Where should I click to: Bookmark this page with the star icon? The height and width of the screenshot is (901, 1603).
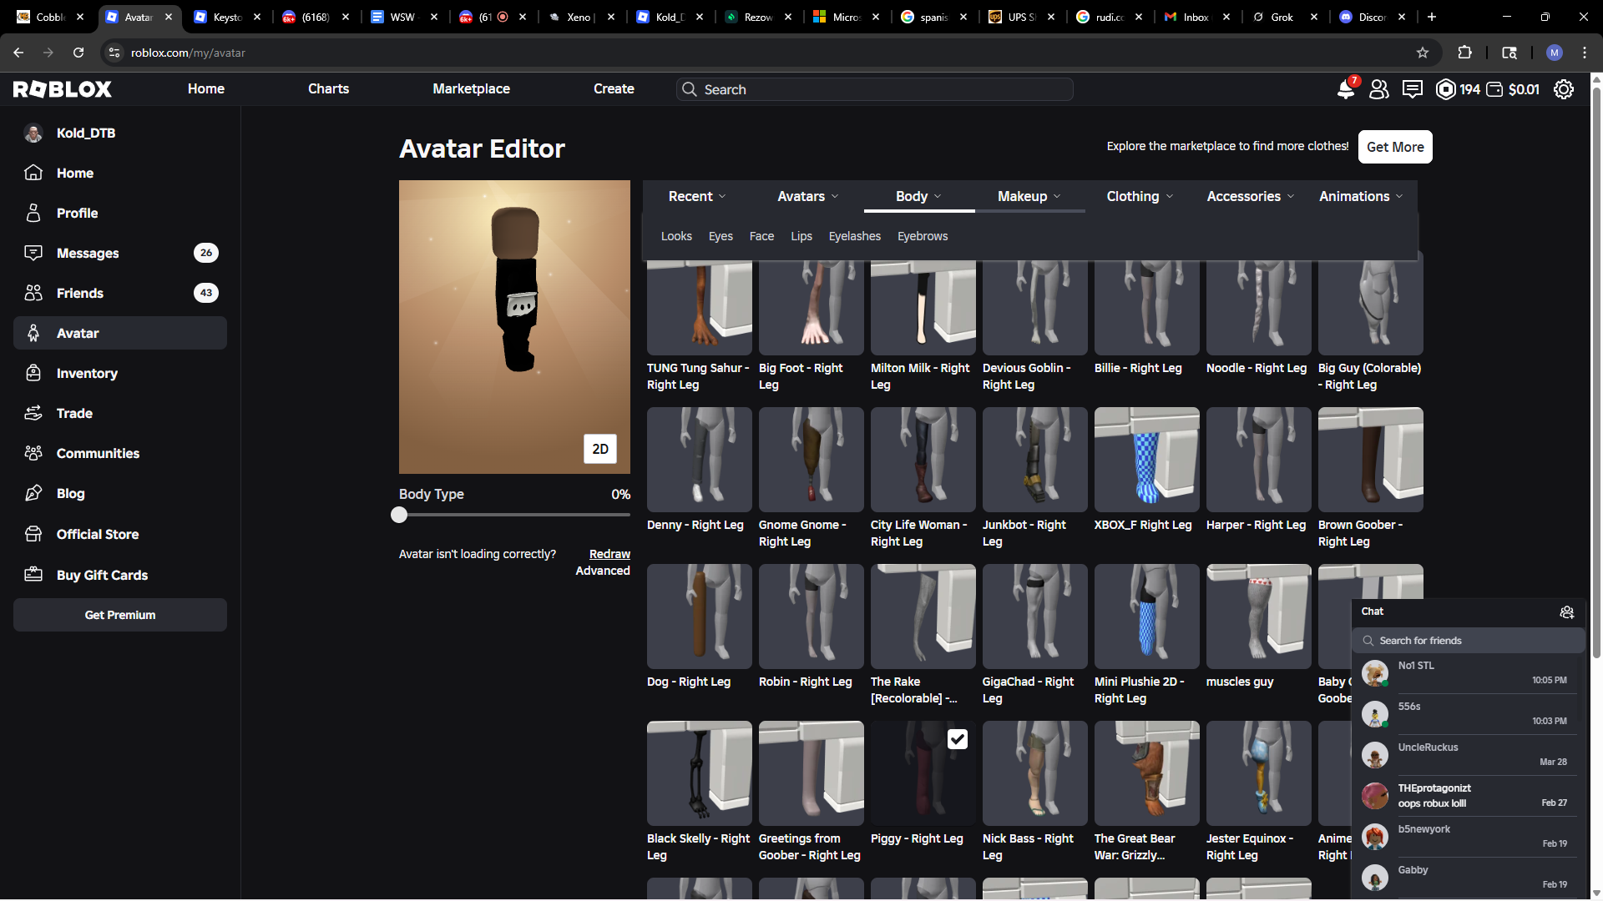pos(1423,53)
